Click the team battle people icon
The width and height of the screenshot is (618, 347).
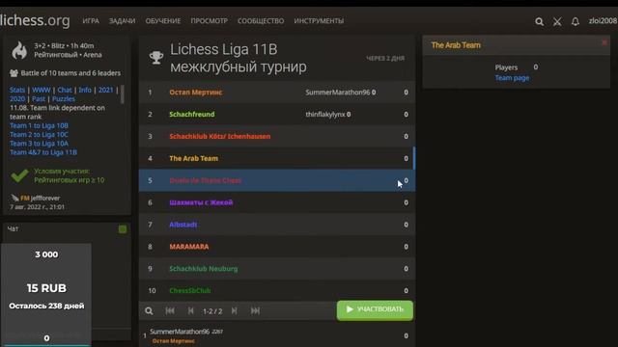point(14,73)
